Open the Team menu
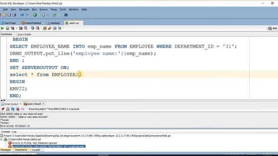The image size is (278, 156). click(53, 10)
